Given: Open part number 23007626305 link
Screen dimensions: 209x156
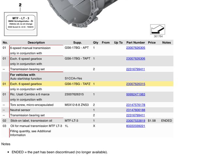Looking at the screenshot, I should (x=136, y=48).
